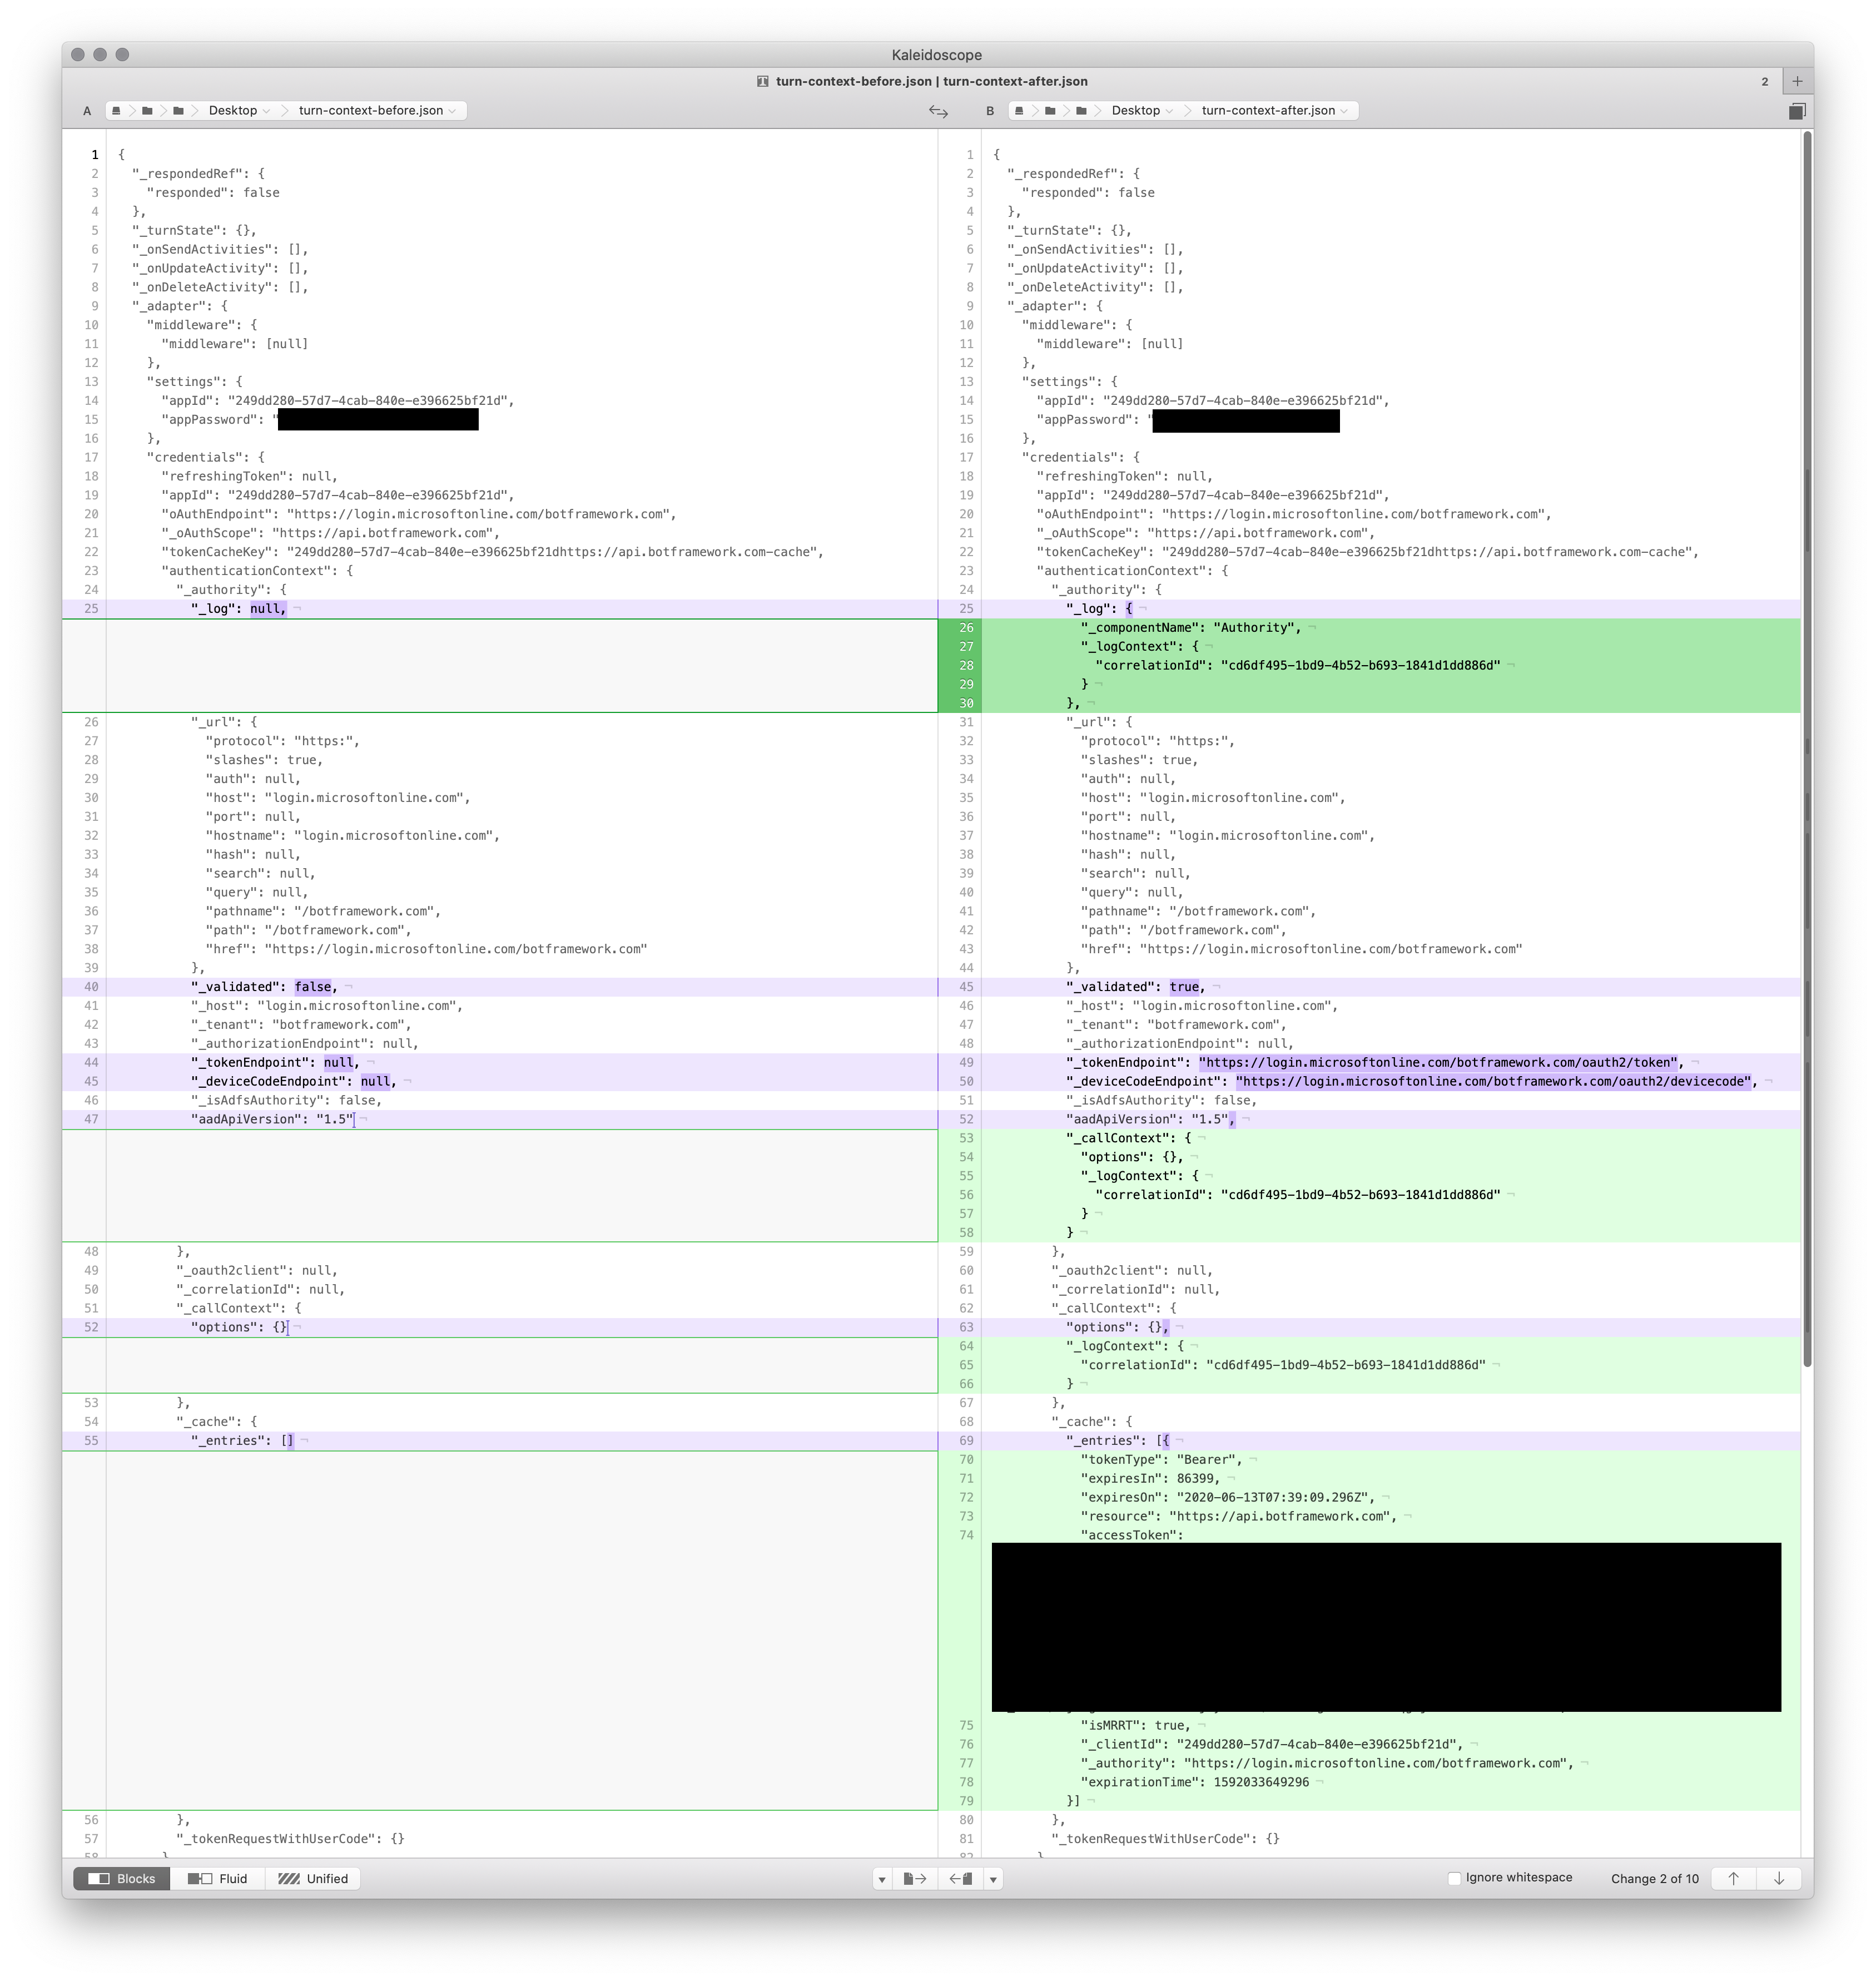The height and width of the screenshot is (1981, 1876).
Task: Click left line 55 "_entries": []
Action: pyautogui.click(x=243, y=1440)
